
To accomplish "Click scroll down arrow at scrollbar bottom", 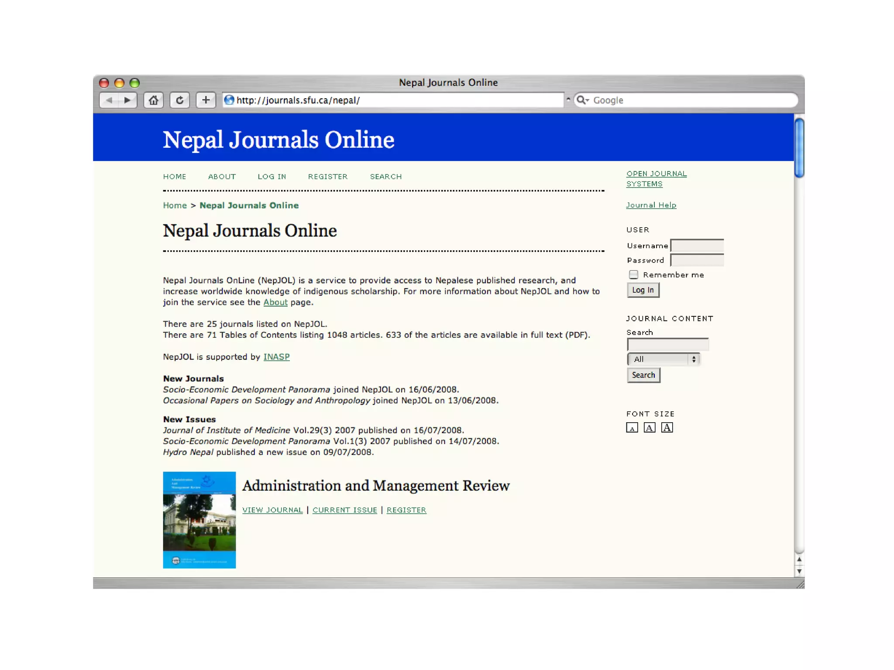I will [799, 571].
